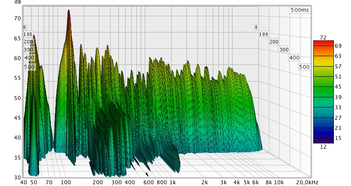Click the 2k frequency axis label
The width and height of the screenshot is (351, 186).
(x=204, y=182)
